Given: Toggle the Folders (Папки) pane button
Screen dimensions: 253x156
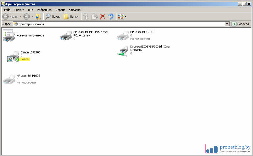Looking at the screenshot, I should point(71,17).
